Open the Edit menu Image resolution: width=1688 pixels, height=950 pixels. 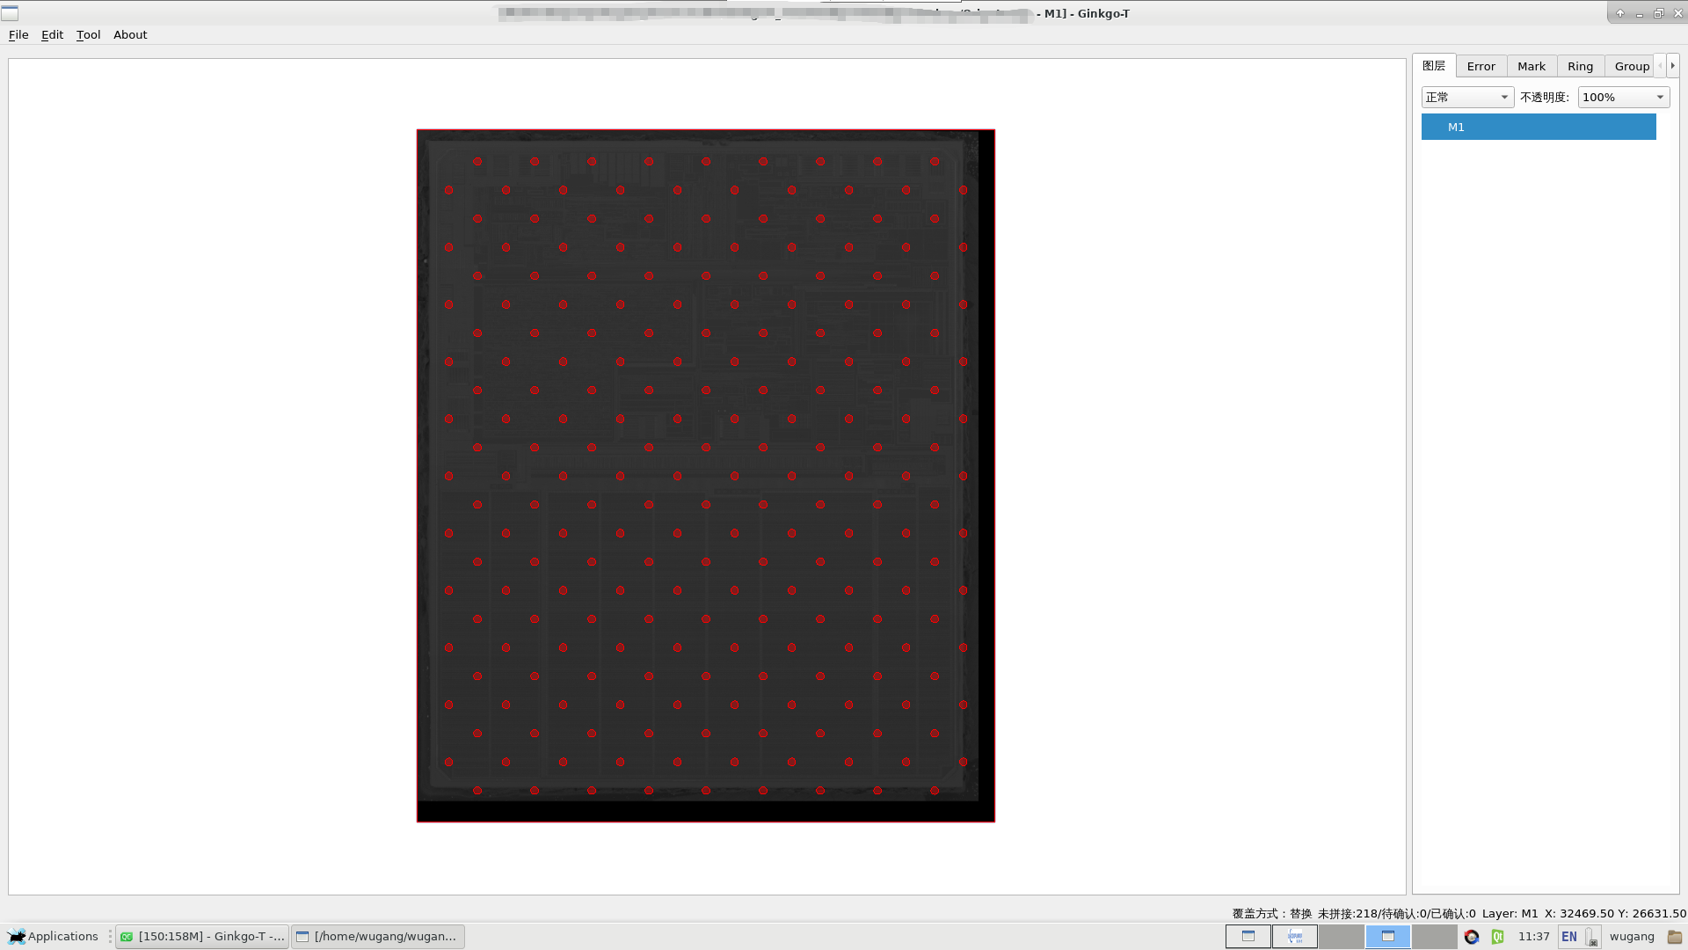(x=52, y=35)
